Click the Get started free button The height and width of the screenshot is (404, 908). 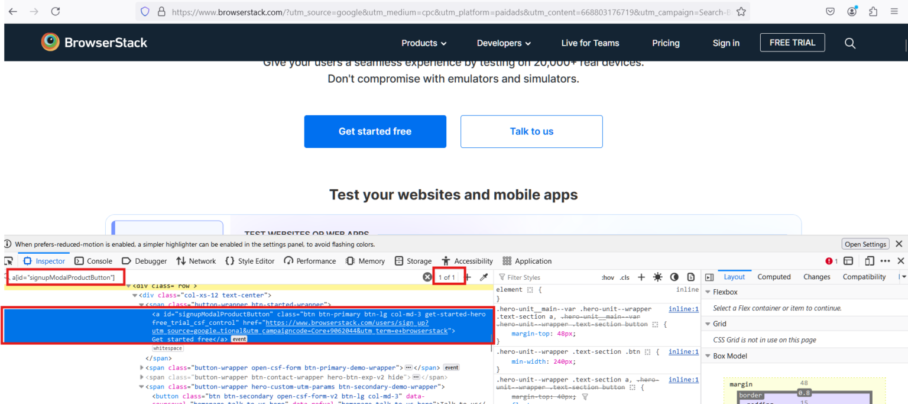point(375,131)
